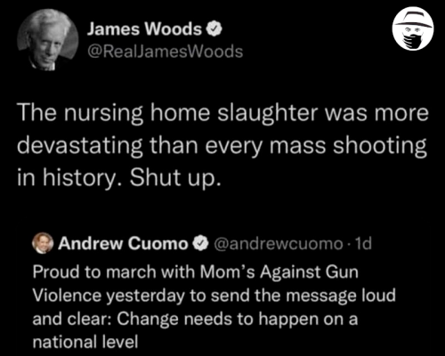Click the Andrew Cuomo display name
The width and height of the screenshot is (445, 356).
tap(123, 244)
